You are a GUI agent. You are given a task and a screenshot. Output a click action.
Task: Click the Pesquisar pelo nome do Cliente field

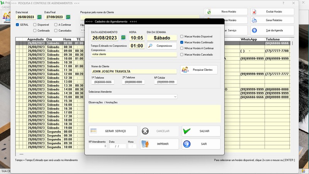(139, 17)
